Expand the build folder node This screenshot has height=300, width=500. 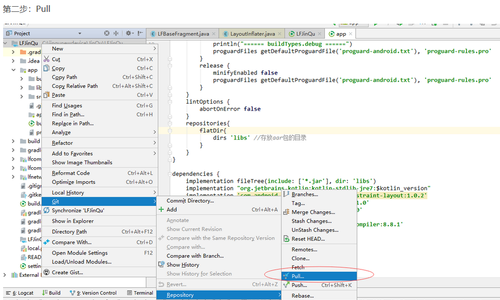[13, 141]
